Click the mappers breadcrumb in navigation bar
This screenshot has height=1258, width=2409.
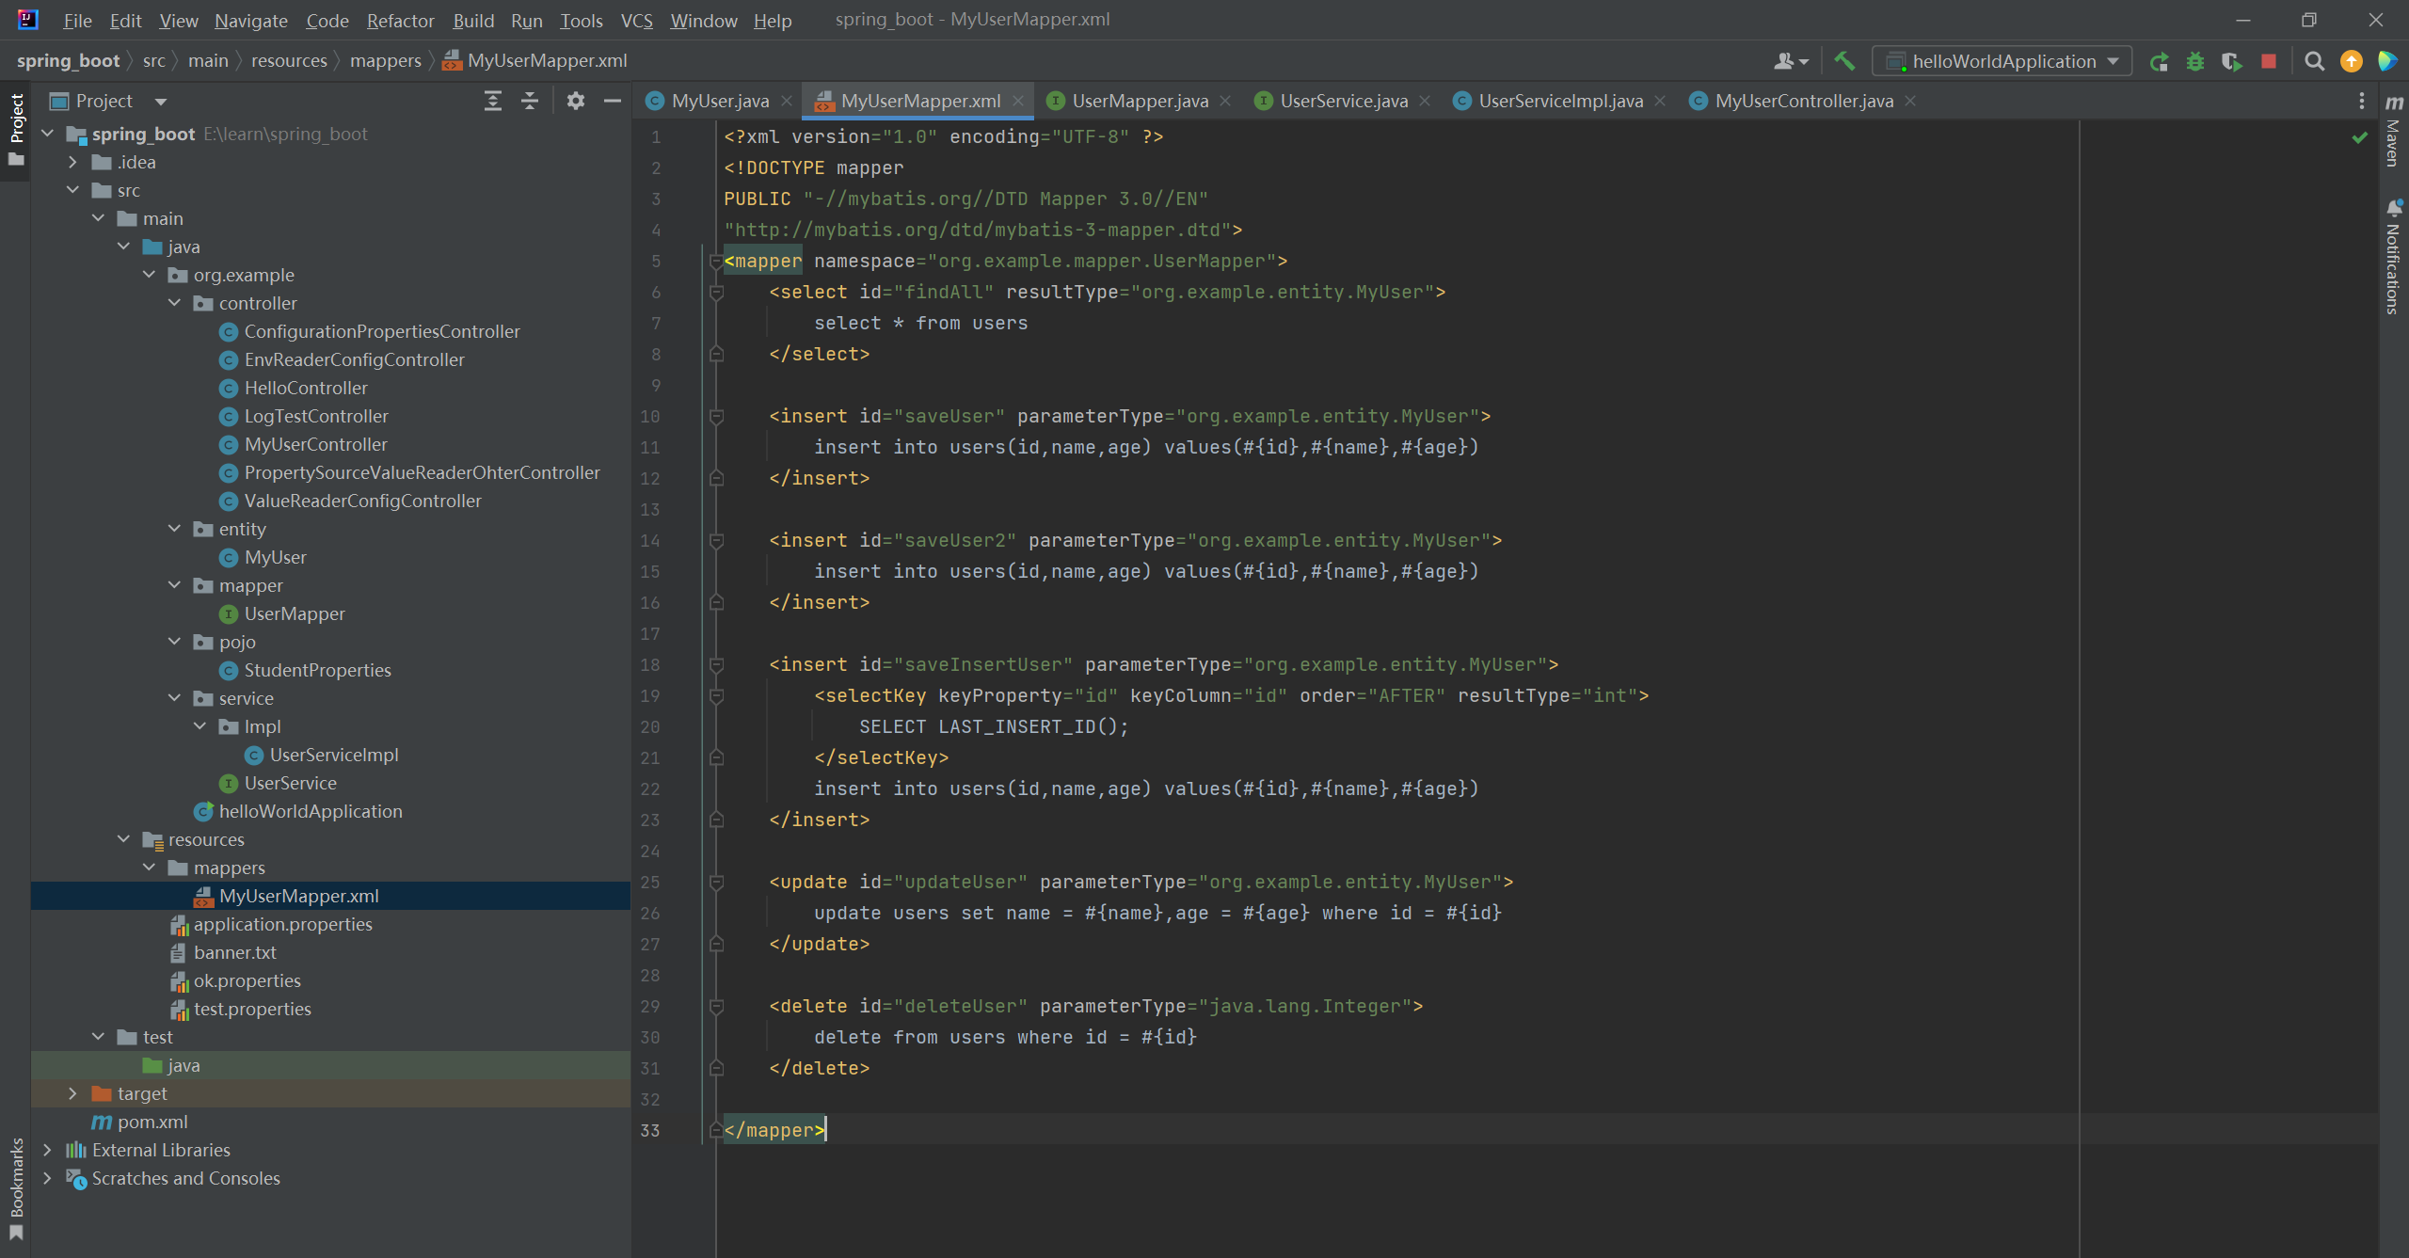[385, 60]
